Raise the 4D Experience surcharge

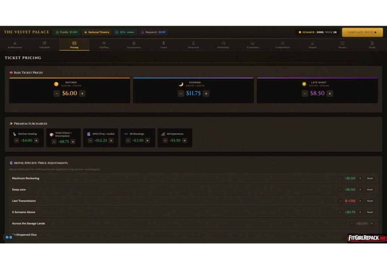click(x=184, y=141)
